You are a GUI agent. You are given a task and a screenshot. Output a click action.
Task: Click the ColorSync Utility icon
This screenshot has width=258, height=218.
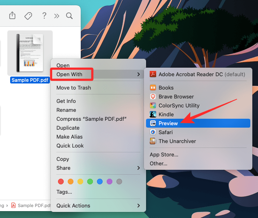pos(153,105)
